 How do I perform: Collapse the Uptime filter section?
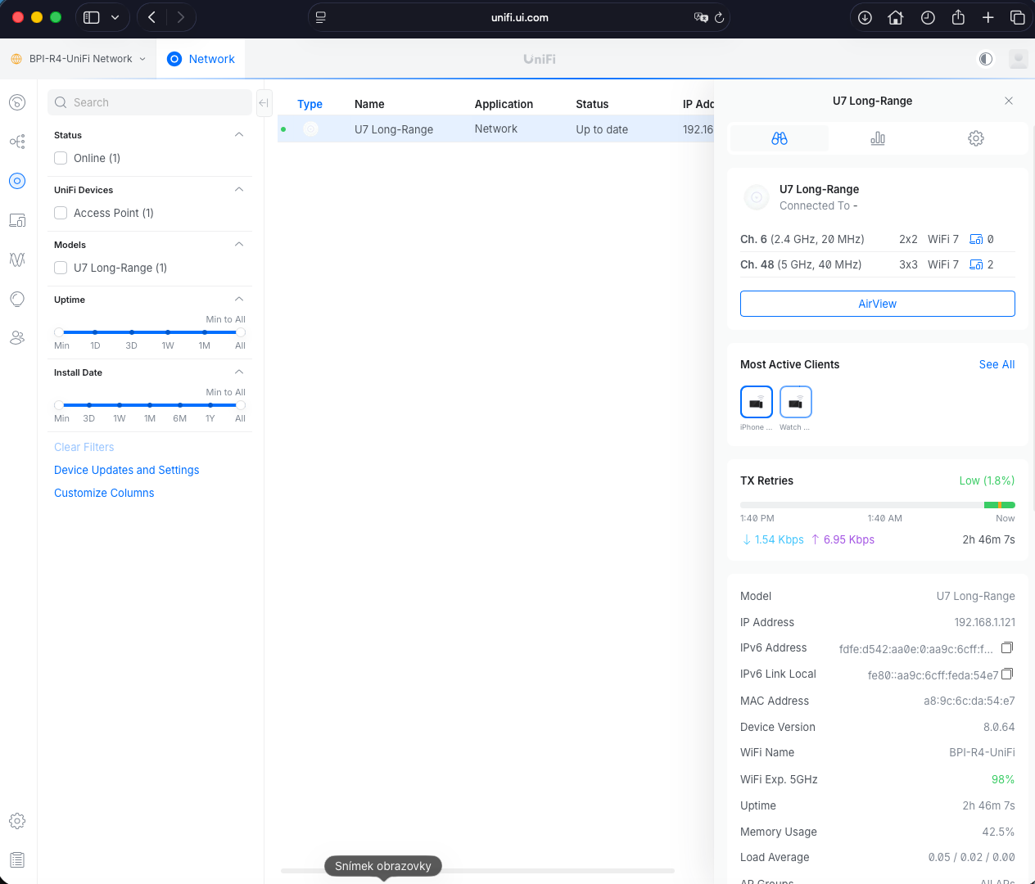(x=239, y=300)
